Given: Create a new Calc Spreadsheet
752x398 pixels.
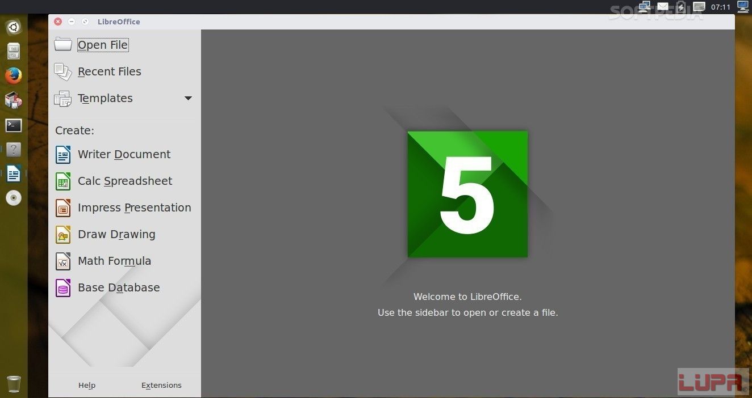Looking at the screenshot, I should (x=114, y=181).
